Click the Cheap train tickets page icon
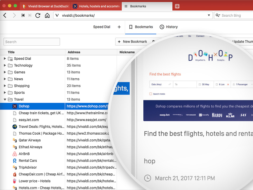This screenshot has height=190, width=253. [x=15, y=113]
